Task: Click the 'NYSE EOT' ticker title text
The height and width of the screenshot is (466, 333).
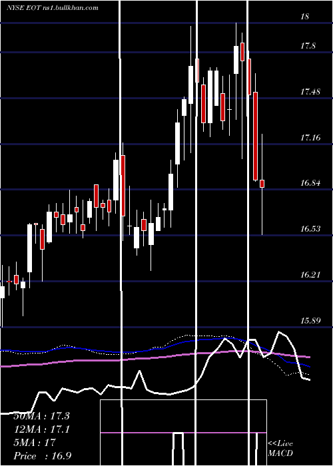Action: pos(25,8)
